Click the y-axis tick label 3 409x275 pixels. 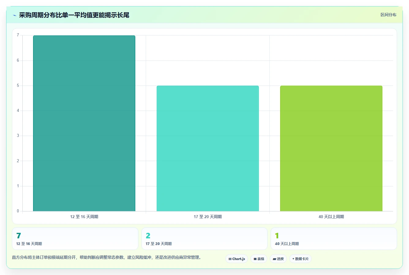(x=18, y=136)
